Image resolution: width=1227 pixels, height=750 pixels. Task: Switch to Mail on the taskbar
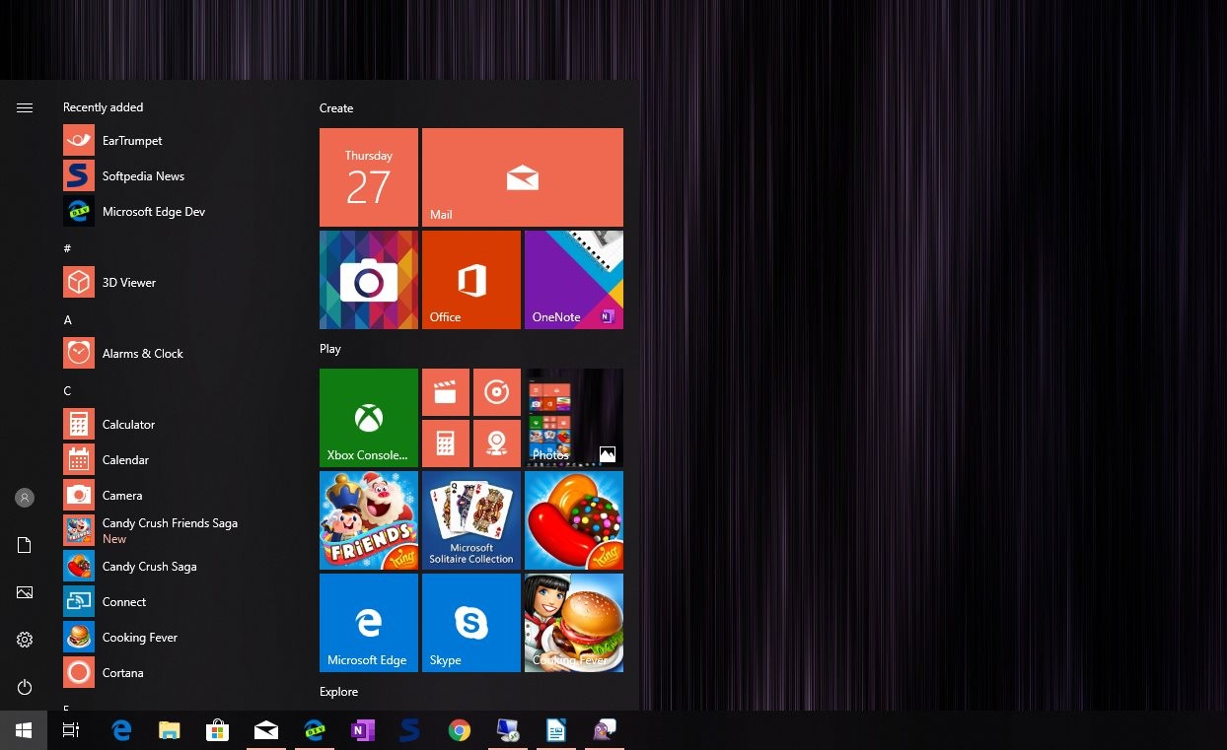266,730
